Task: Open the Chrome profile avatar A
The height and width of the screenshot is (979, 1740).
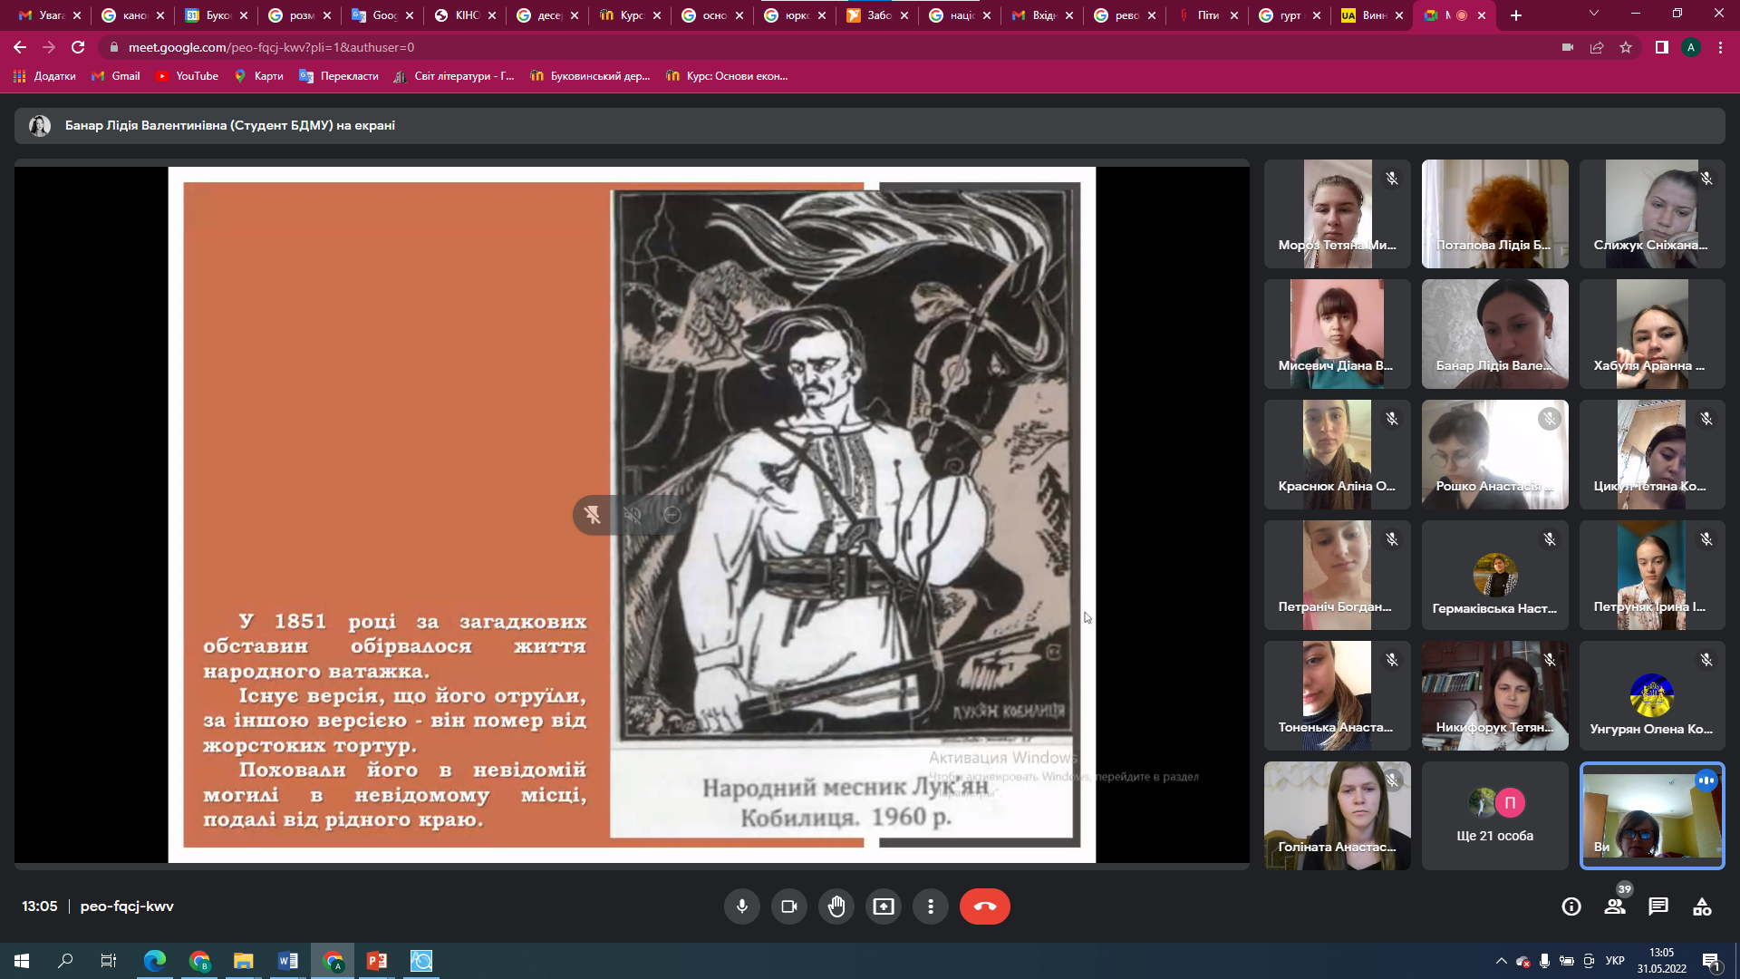Action: tap(1691, 47)
